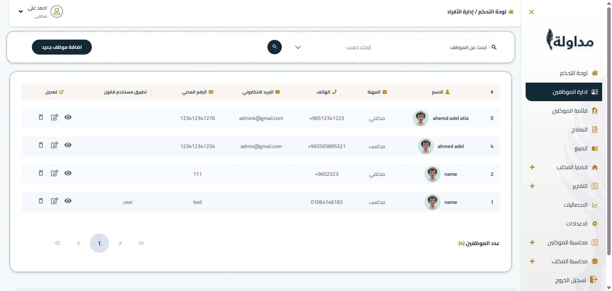This screenshot has height=291, width=612.
Task: Edit the ahemd adel atia row
Action: pos(55,117)
